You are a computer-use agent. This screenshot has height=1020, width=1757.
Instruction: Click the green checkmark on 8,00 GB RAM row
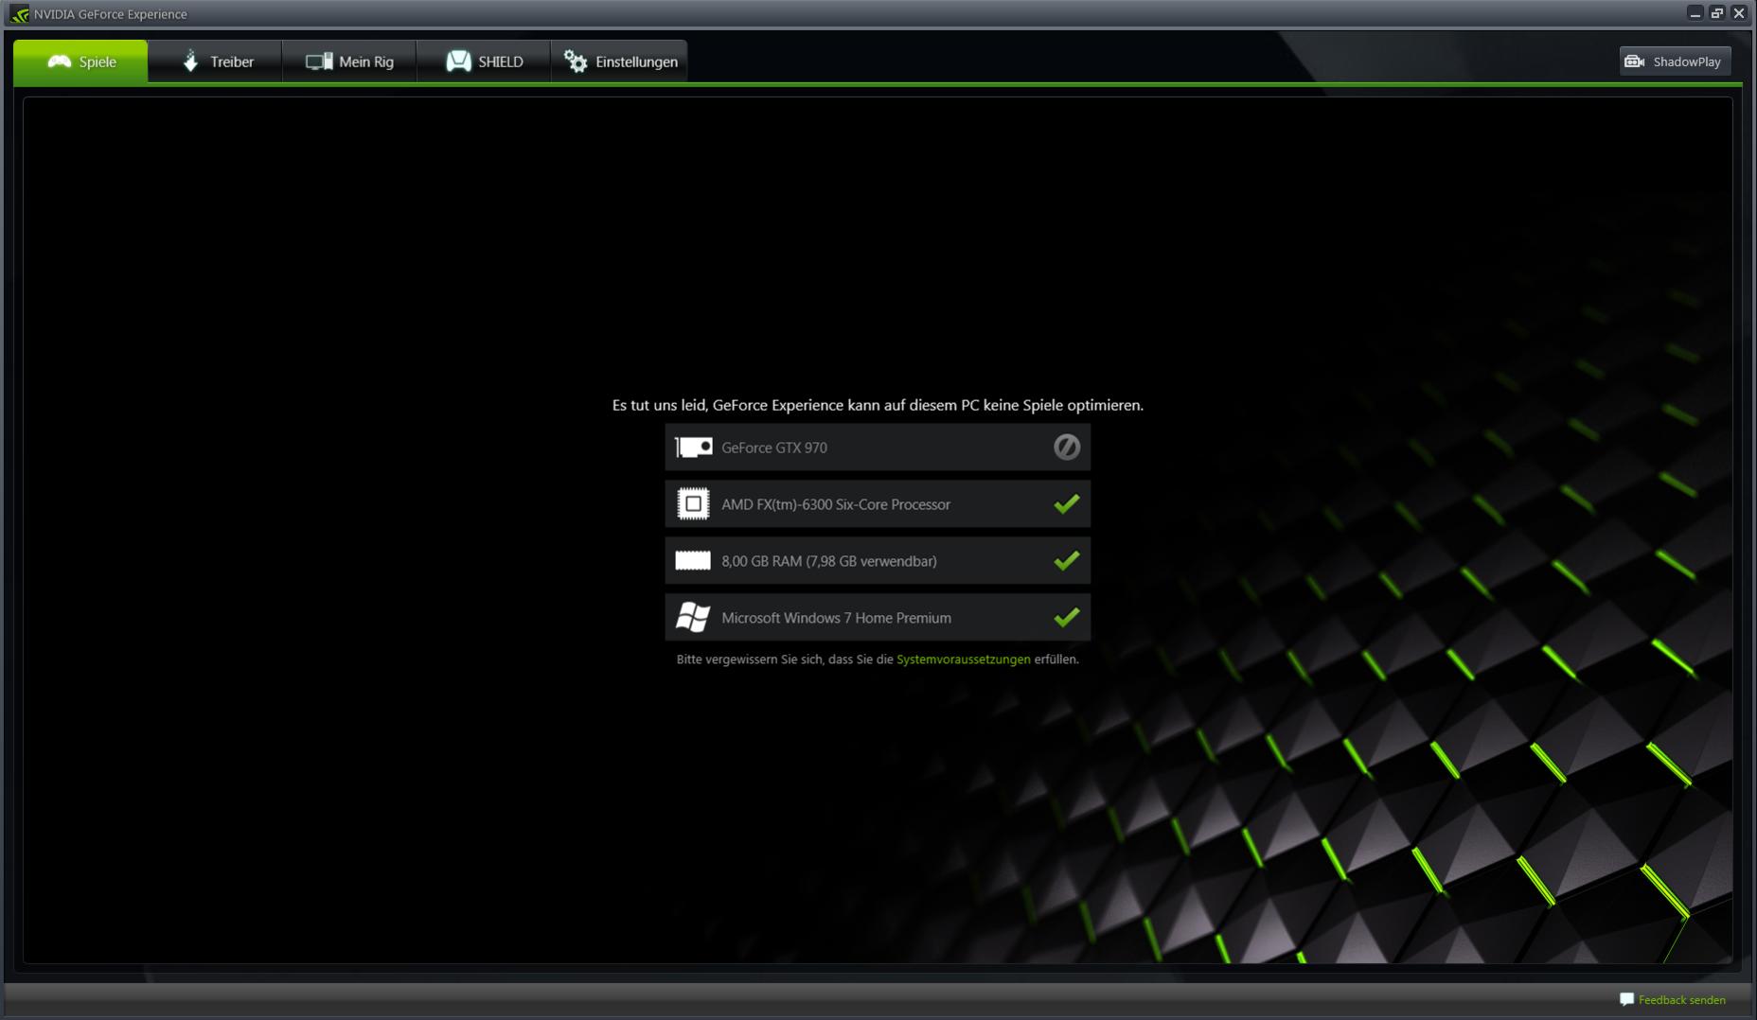coord(1067,561)
